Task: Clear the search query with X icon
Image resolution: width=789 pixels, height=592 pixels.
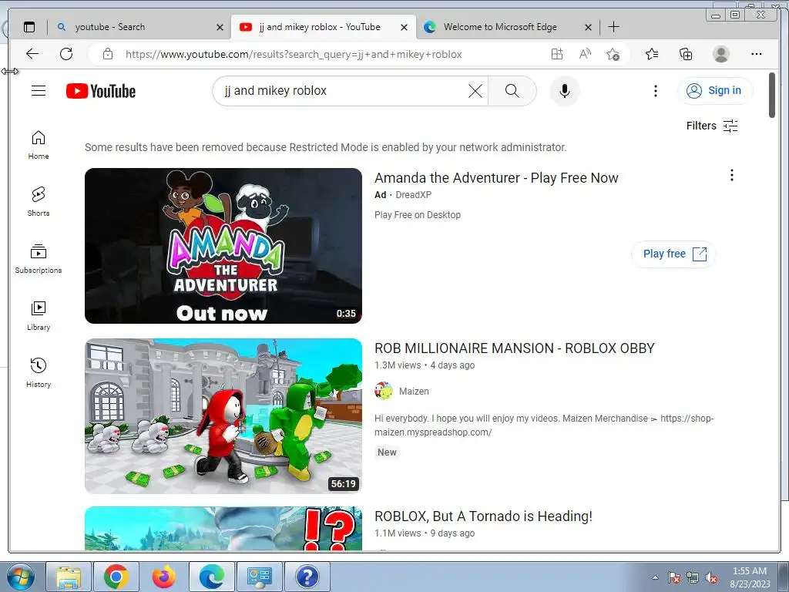Action: click(475, 91)
